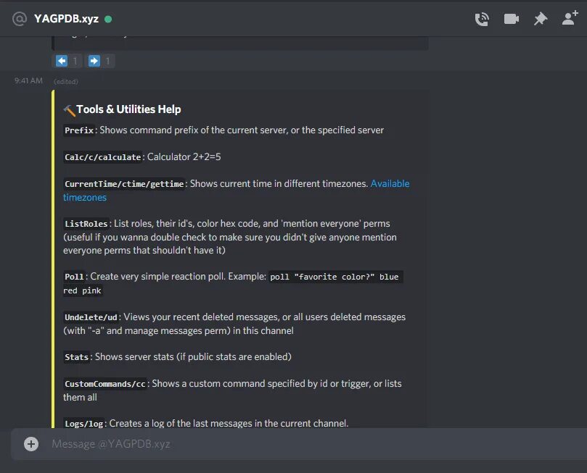Select the CustomCommands/cc command label
This screenshot has width=587, height=473.
(104, 384)
